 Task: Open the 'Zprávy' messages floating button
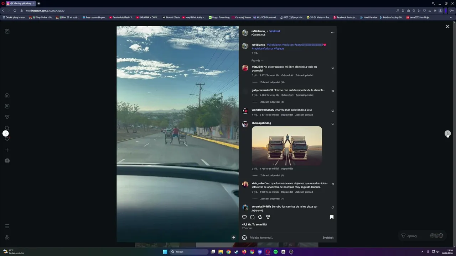[423, 236]
